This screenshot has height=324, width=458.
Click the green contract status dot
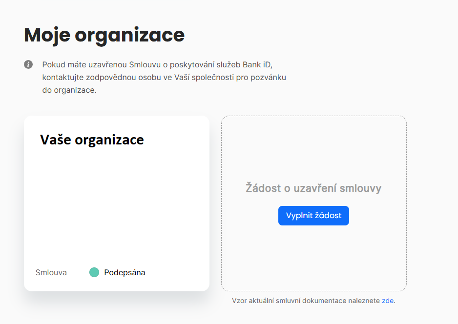click(94, 272)
